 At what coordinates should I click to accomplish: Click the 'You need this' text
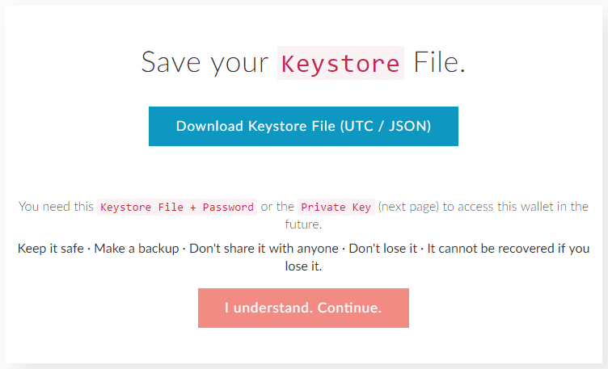pyautogui.click(x=56, y=207)
